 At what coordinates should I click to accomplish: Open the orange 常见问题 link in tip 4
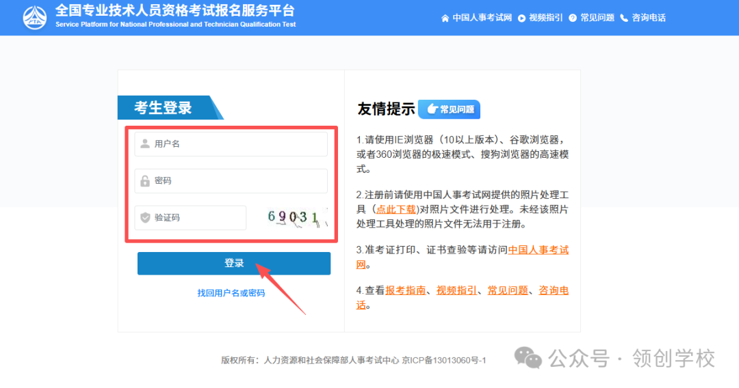(x=508, y=290)
